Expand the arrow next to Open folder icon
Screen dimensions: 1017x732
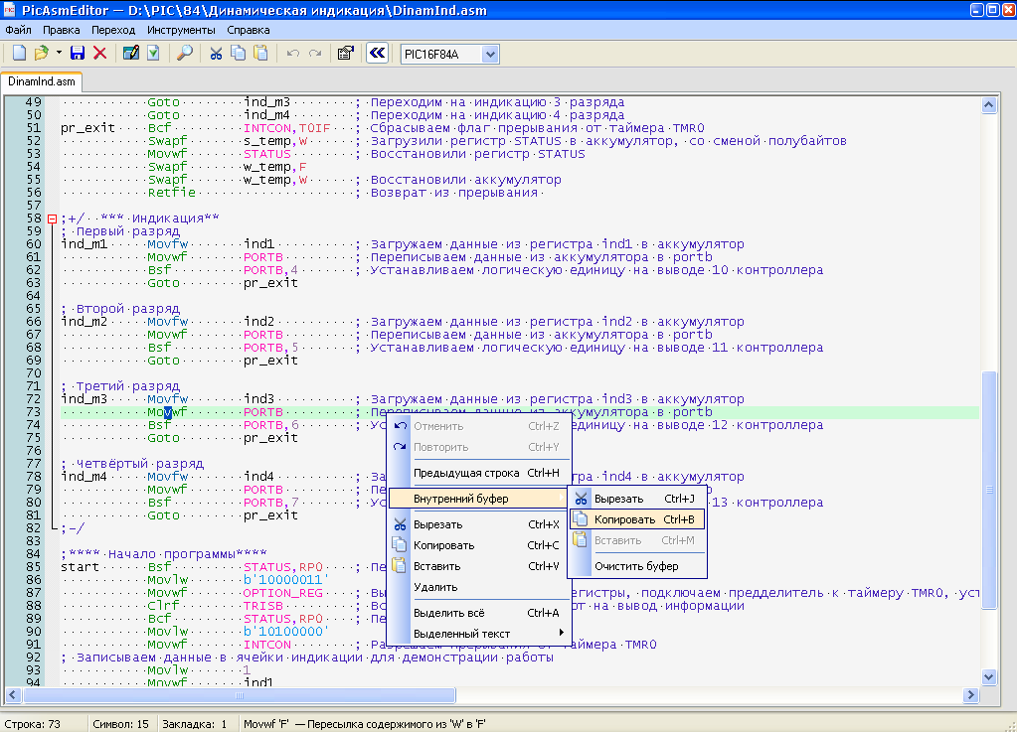pyautogui.click(x=59, y=53)
